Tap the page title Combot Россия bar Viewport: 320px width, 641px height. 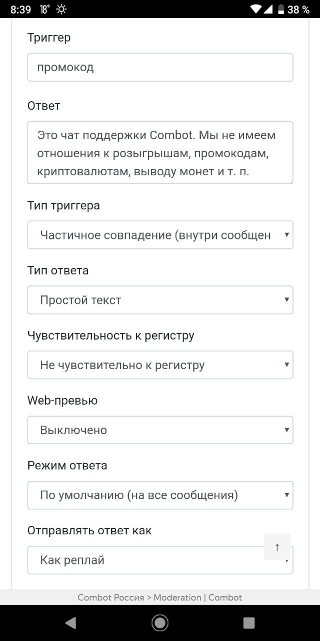pyautogui.click(x=160, y=597)
